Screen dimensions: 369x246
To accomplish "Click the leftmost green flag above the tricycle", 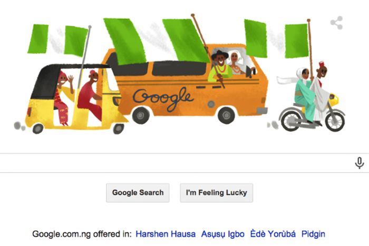I will (x=37, y=39).
